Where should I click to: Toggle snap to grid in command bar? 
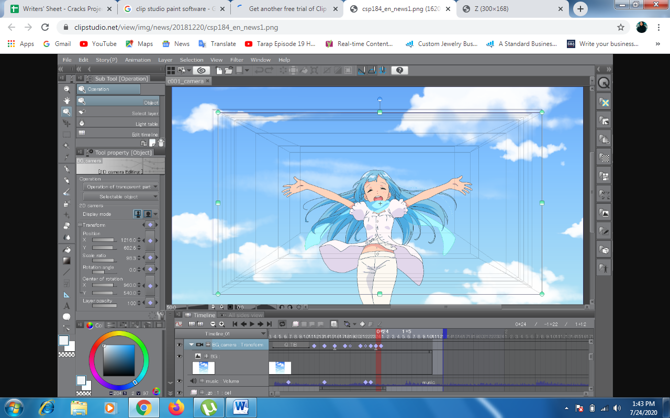click(x=382, y=70)
